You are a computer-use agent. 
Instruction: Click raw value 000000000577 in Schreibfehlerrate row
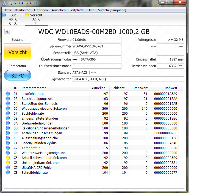tap(166, 172)
